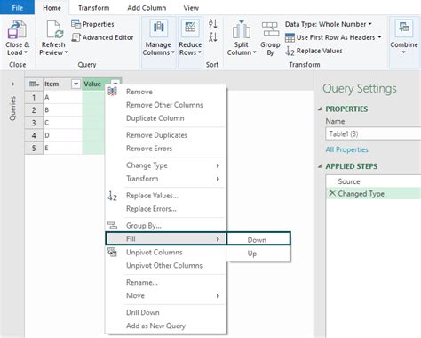Viewport: 421px width, 338px height.
Task: Open the Advanced Editor
Action: coord(102,37)
